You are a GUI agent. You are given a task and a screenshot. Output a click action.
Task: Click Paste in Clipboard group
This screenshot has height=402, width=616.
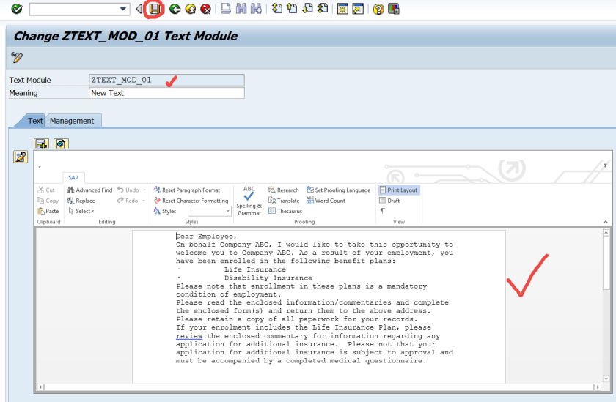coord(48,211)
